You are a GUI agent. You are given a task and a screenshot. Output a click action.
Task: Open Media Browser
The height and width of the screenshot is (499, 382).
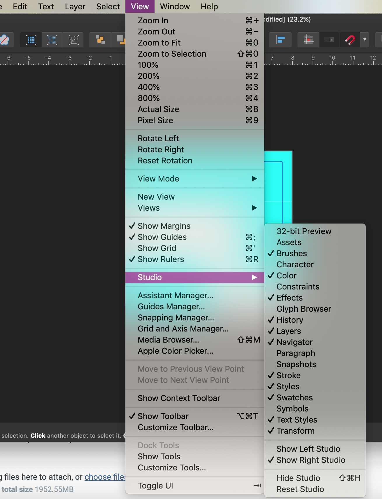(x=195, y=340)
